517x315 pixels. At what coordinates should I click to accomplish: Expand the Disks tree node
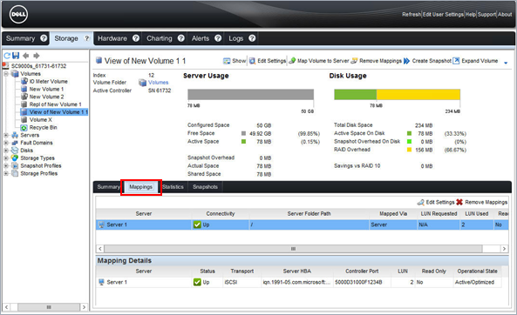tap(6, 151)
